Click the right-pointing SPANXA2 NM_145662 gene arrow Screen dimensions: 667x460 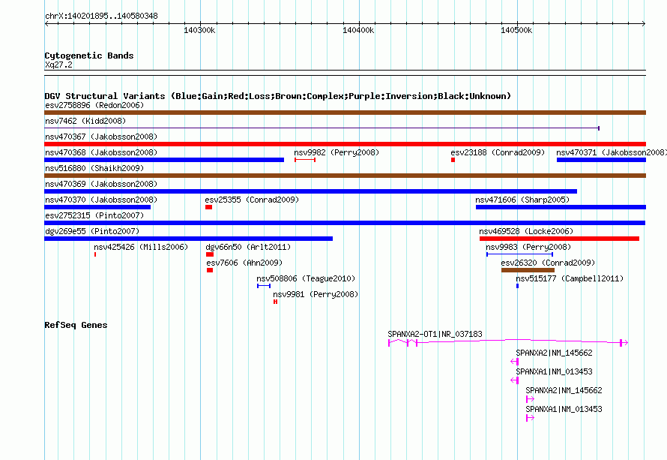coord(530,399)
